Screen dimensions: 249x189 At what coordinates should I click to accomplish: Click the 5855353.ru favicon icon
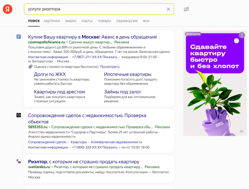[x=19, y=115]
